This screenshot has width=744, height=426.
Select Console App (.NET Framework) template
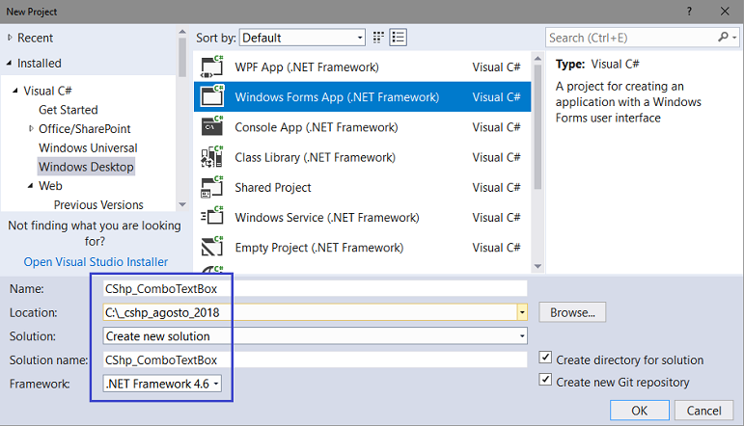(362, 127)
